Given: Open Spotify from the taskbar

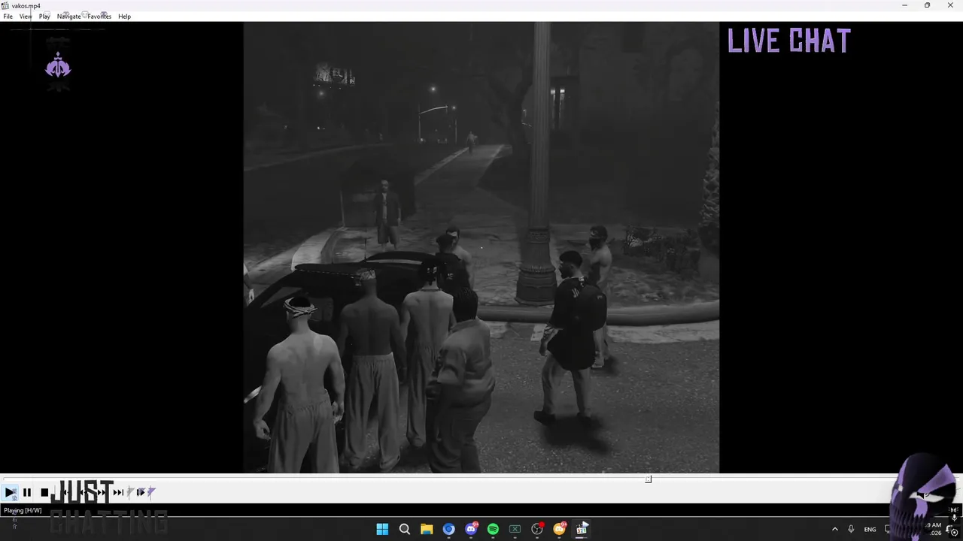Looking at the screenshot, I should [493, 529].
